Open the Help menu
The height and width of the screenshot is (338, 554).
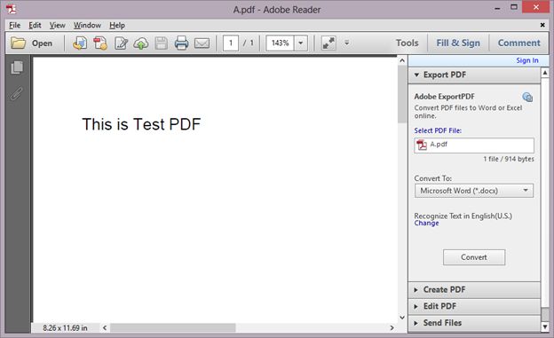(117, 26)
